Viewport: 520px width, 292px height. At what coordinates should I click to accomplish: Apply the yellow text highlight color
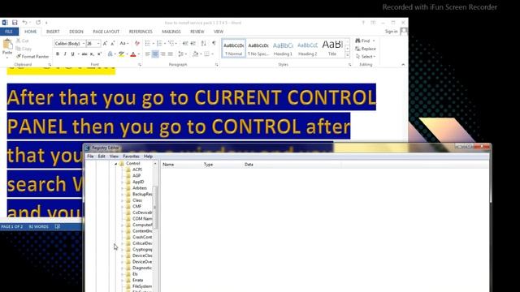121,54
